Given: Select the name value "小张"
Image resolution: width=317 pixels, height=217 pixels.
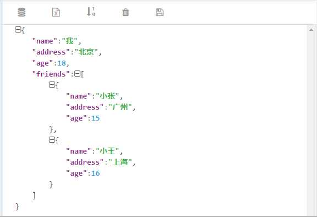Looking at the screenshot, I should pos(107,96).
